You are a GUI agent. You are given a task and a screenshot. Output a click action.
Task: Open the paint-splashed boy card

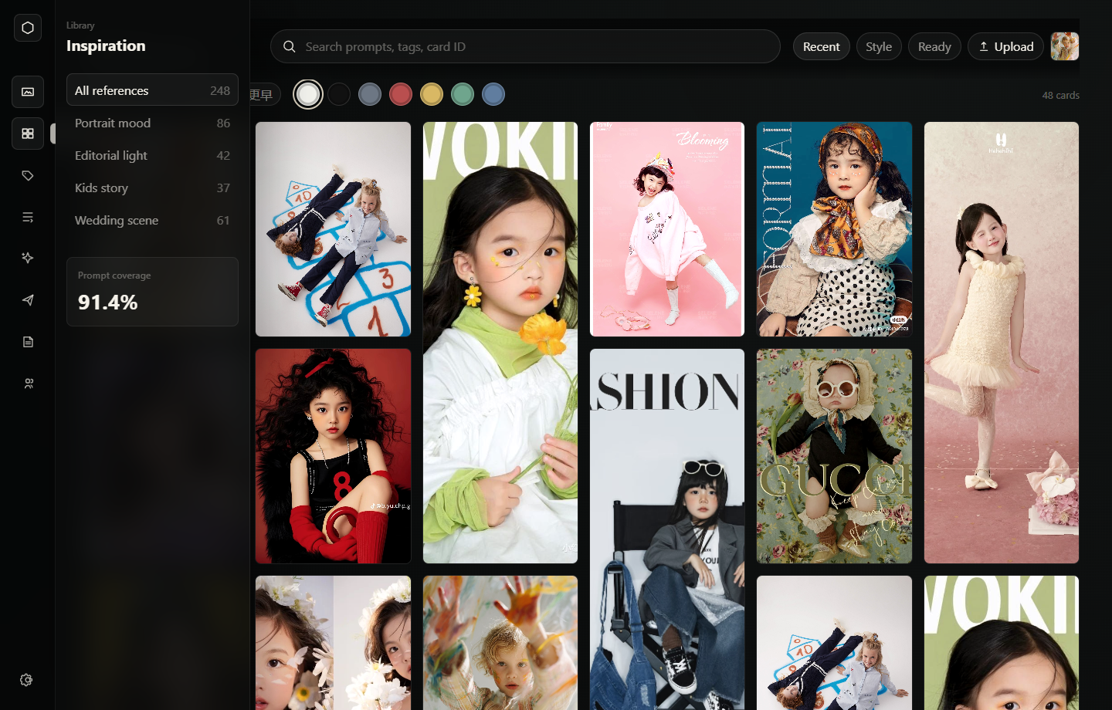(x=500, y=643)
